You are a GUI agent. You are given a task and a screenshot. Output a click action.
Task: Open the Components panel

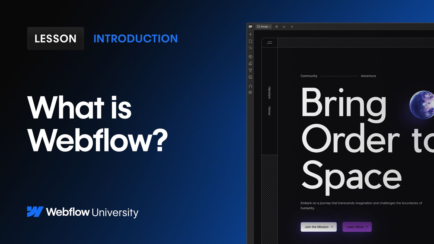point(251,56)
